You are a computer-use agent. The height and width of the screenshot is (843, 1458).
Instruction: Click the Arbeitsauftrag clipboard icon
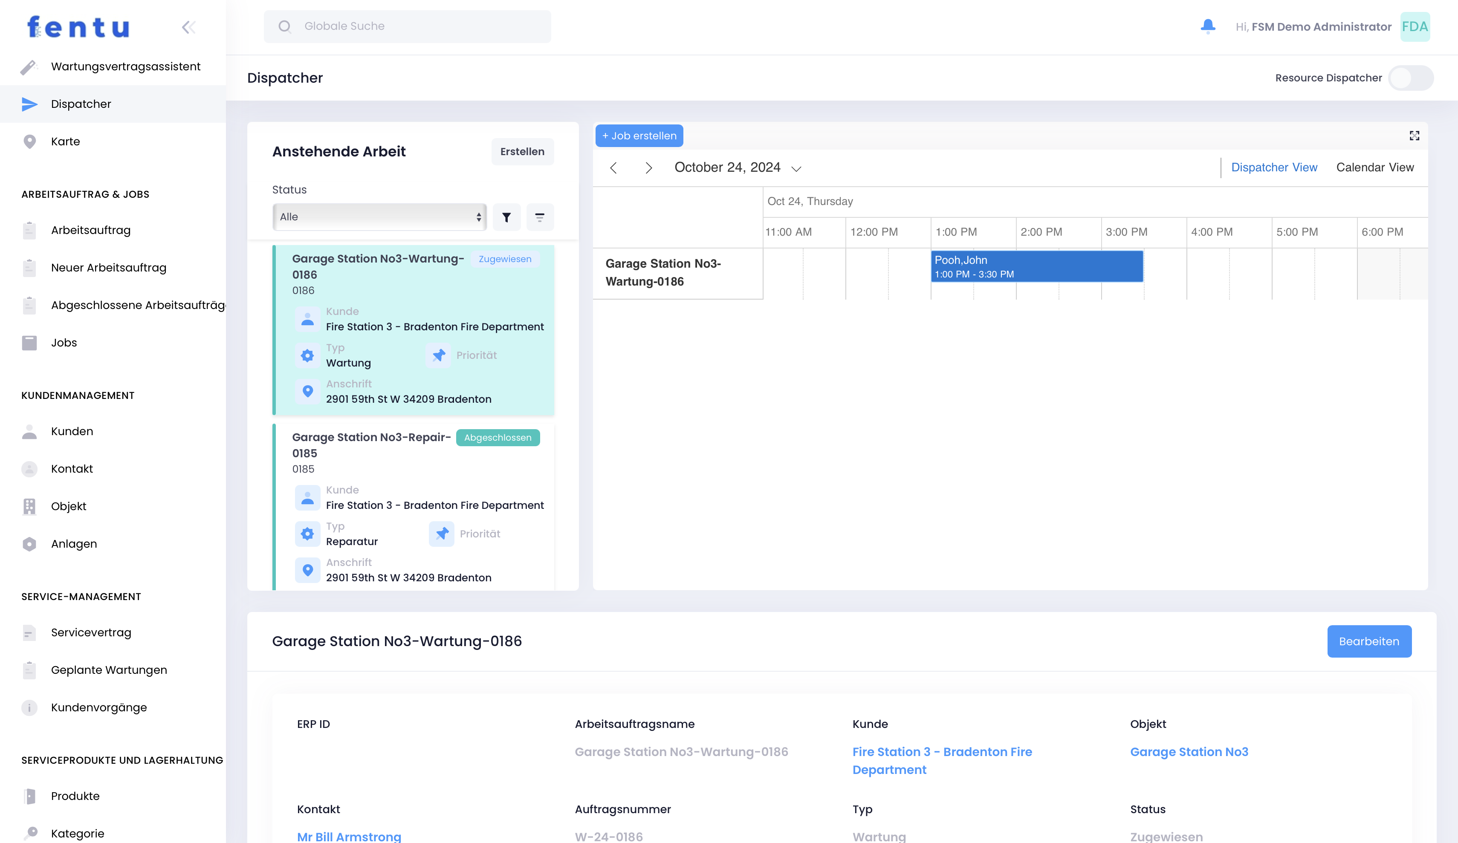[x=29, y=230]
